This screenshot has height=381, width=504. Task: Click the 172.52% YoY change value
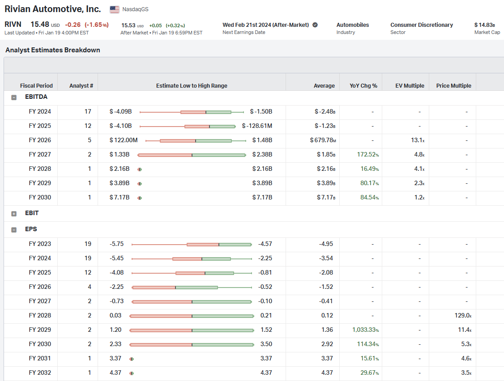368,155
